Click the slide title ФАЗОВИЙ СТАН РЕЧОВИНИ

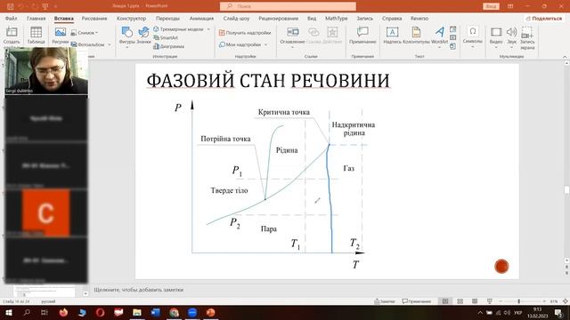268,81
